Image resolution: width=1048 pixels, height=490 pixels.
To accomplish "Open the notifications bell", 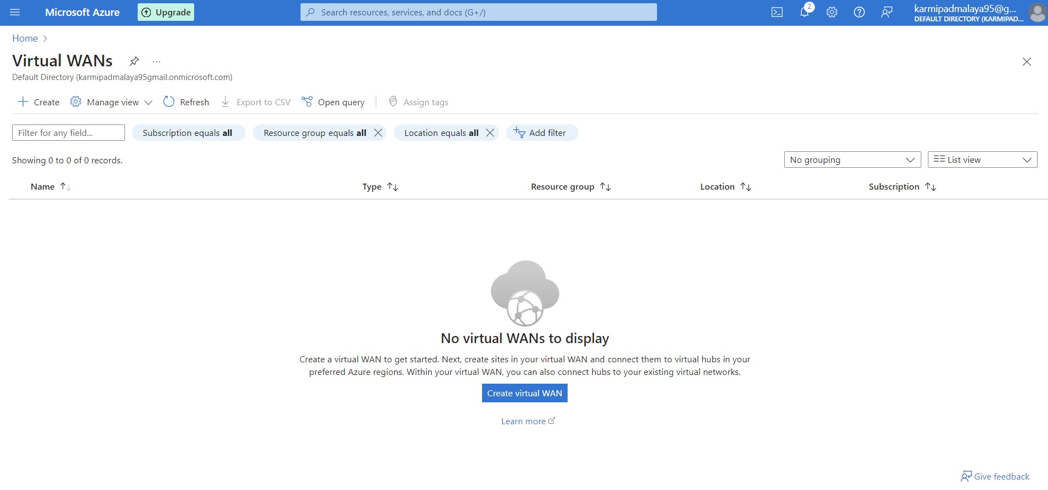I will [x=805, y=12].
